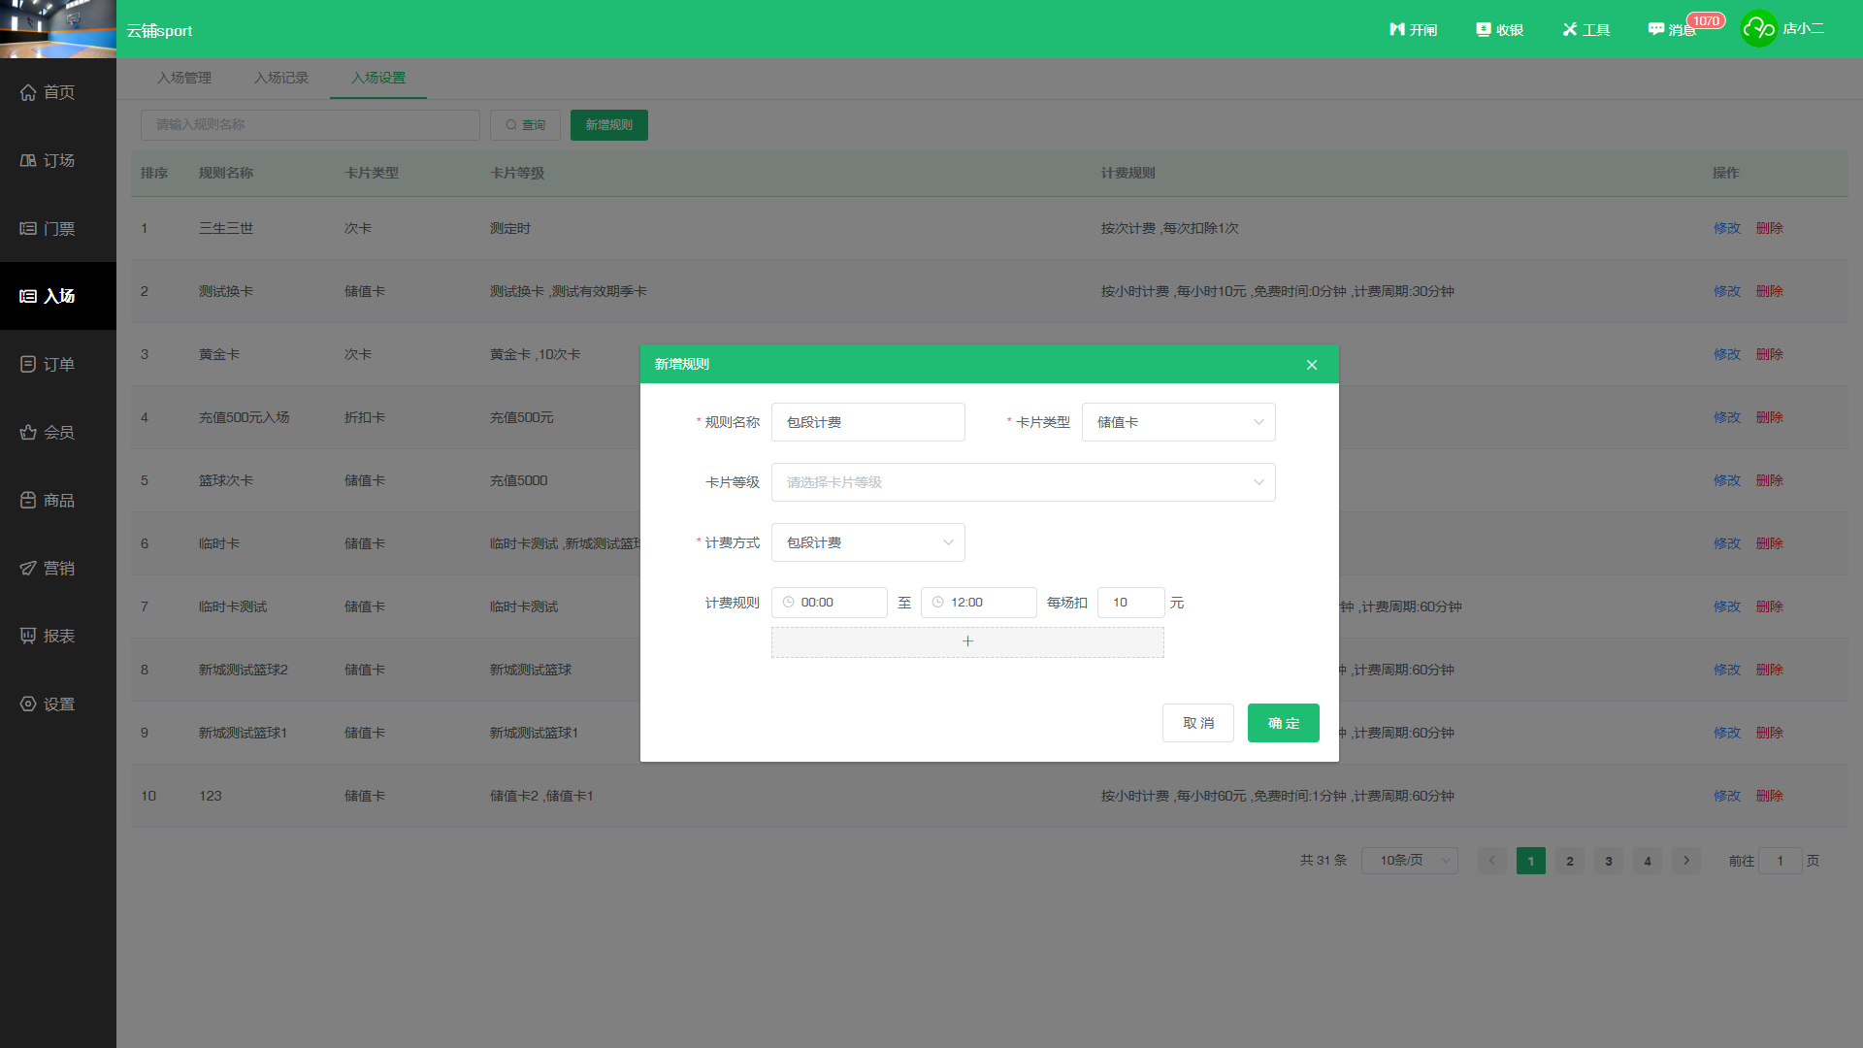Click the 消息 messages icon with badge
This screenshot has height=1048, width=1863.
point(1673,29)
